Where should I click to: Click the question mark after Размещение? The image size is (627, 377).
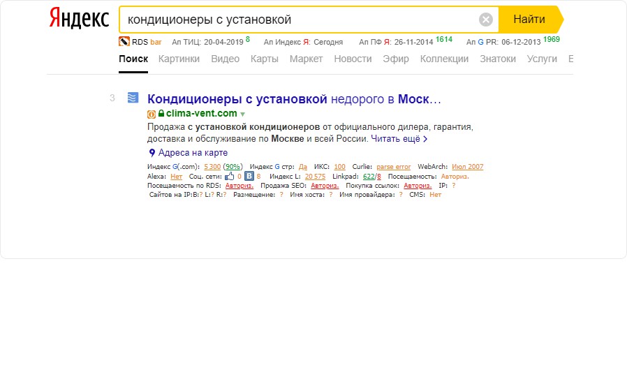point(281,195)
